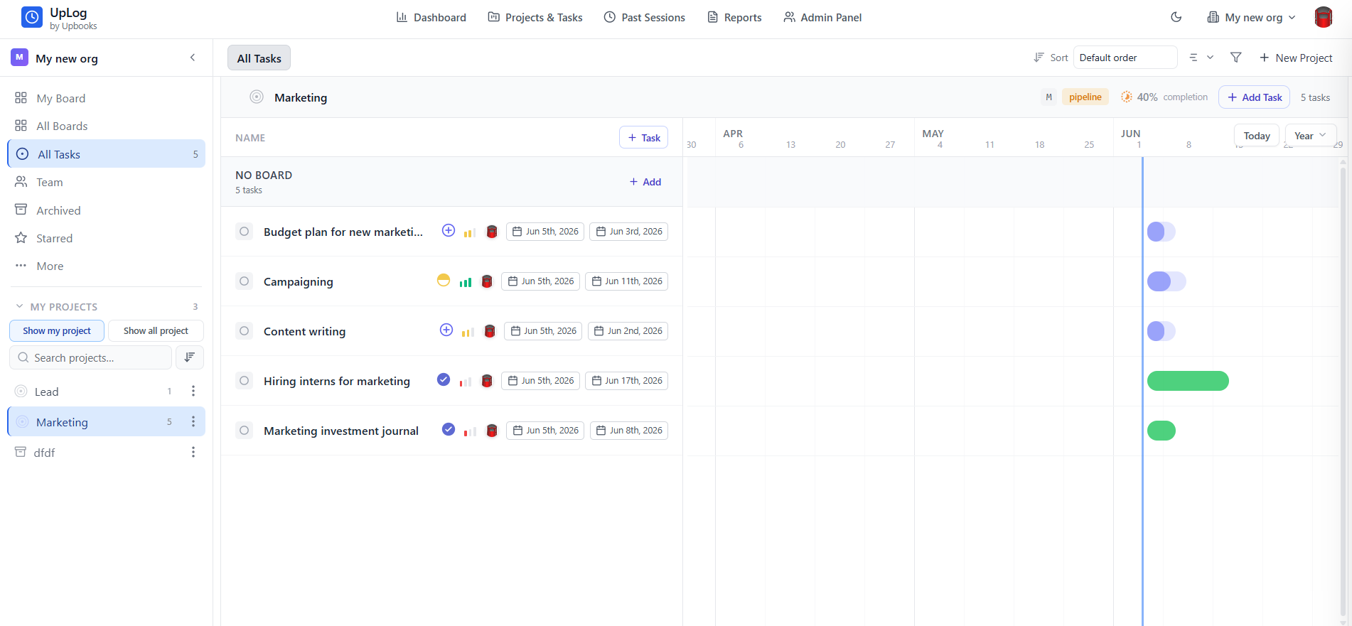Click assignee avatar on Campaigning task

point(487,281)
